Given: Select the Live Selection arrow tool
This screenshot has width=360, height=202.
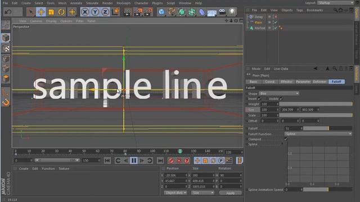Looking at the screenshot, I should click(30, 12).
